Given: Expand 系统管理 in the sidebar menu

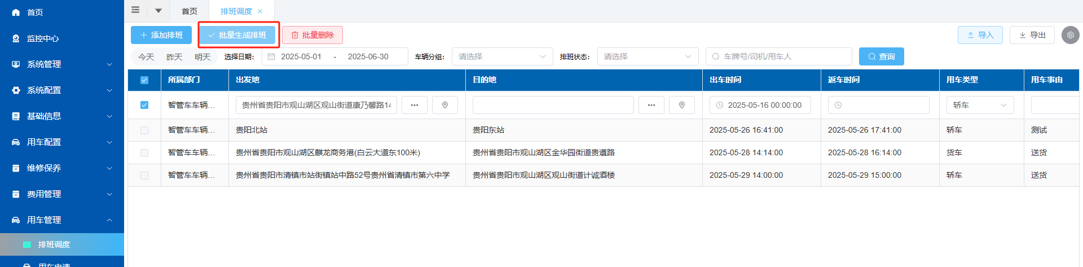Looking at the screenshot, I should coord(62,64).
